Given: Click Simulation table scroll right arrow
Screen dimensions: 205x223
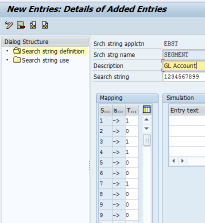Looking at the screenshot, I should [182, 161].
